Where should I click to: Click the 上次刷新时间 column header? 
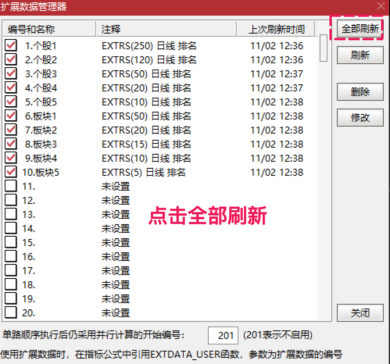coord(277,29)
